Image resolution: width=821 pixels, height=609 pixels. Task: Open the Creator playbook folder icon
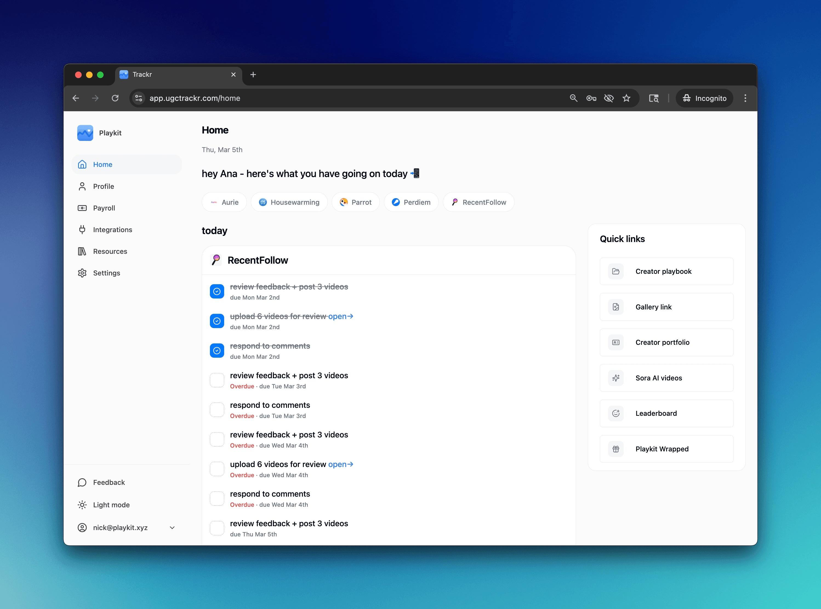tap(616, 271)
